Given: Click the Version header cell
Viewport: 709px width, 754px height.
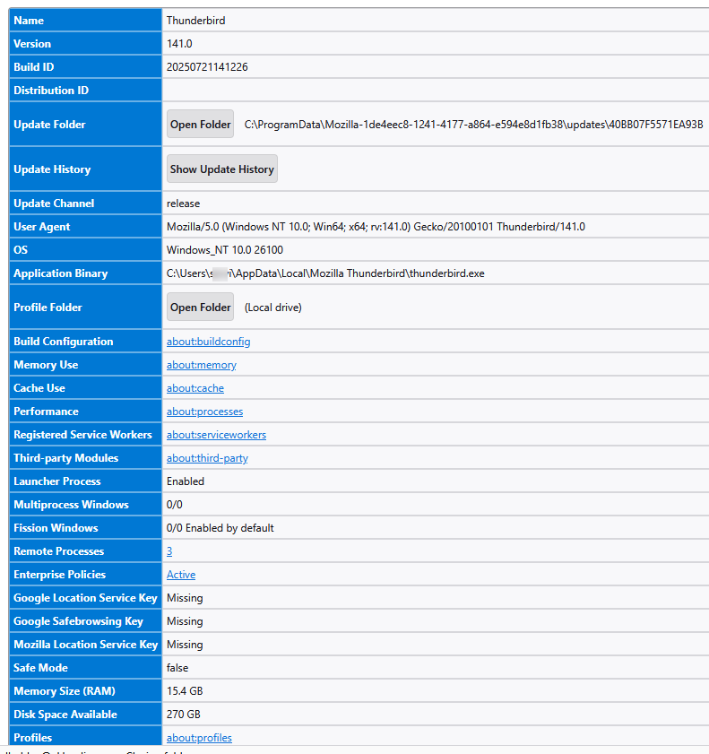Looking at the screenshot, I should (x=85, y=44).
